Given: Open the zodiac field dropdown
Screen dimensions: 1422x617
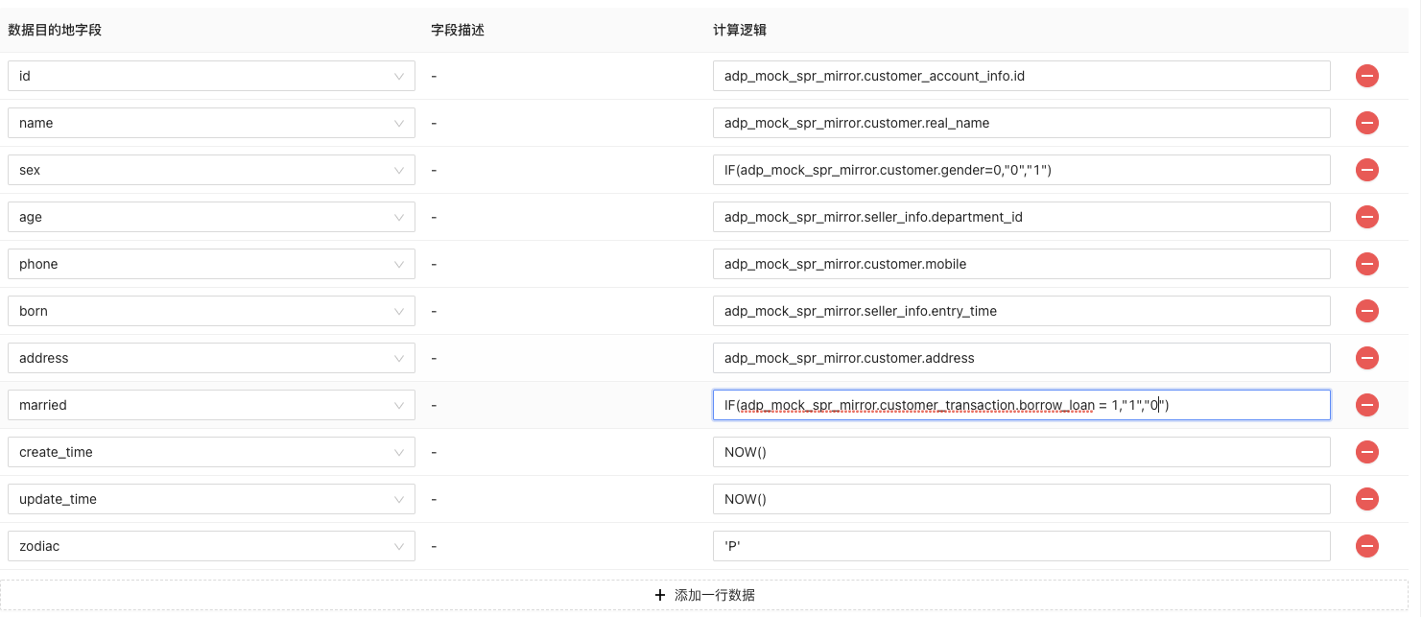Looking at the screenshot, I should [x=211, y=546].
